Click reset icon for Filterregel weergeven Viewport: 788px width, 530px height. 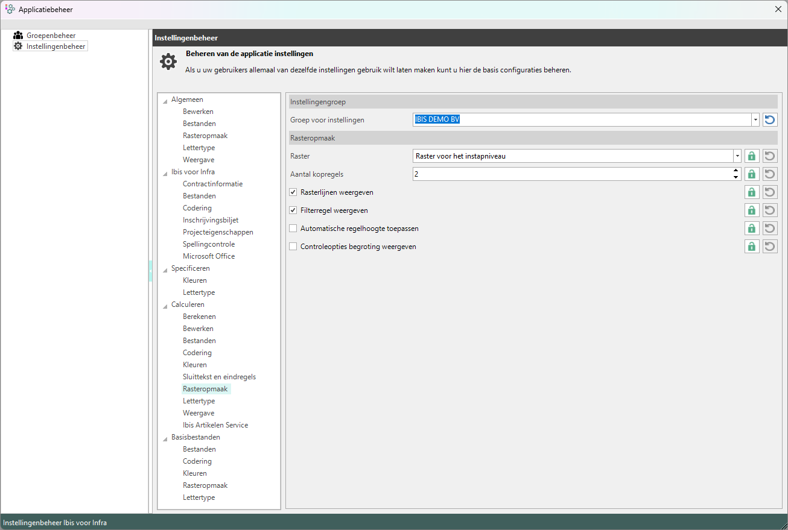(770, 210)
